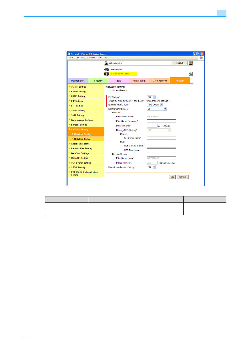The image size is (250, 355).
Task: Click the NDS Context Name field
Action: (161, 146)
